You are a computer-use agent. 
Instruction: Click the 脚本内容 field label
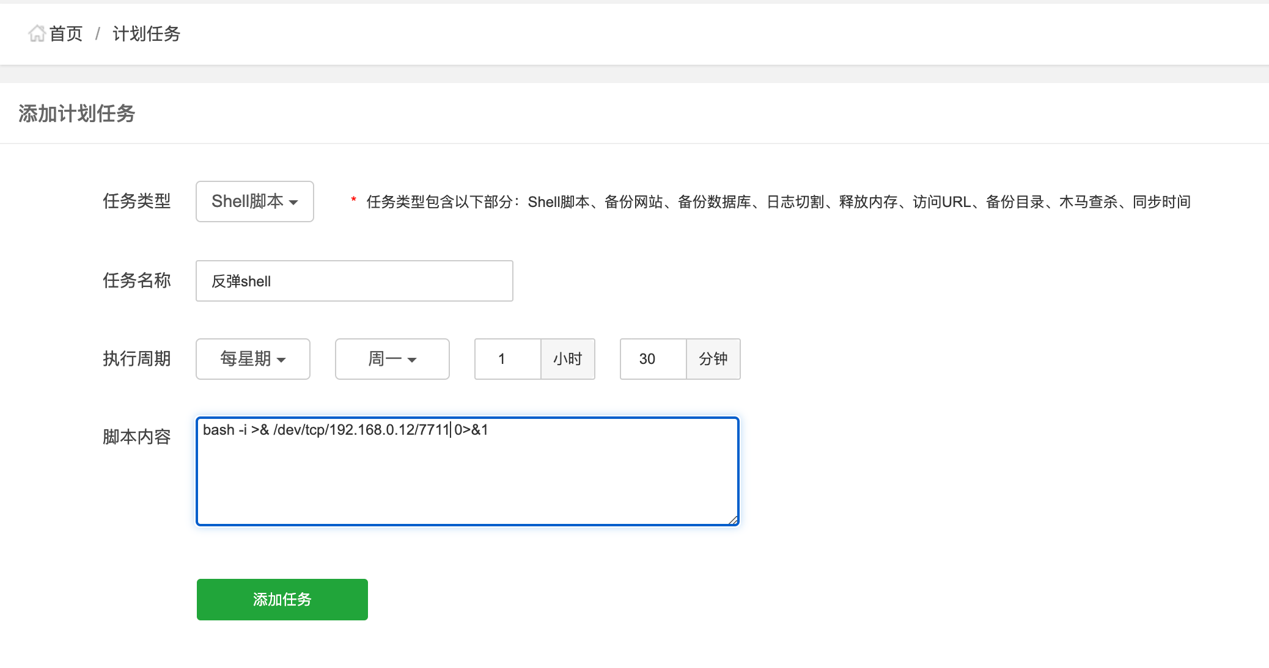click(x=136, y=437)
